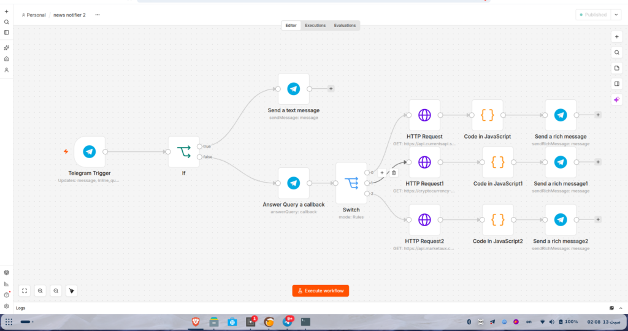Select the Telegram Trigger node
This screenshot has height=331, width=628.
click(x=90, y=151)
